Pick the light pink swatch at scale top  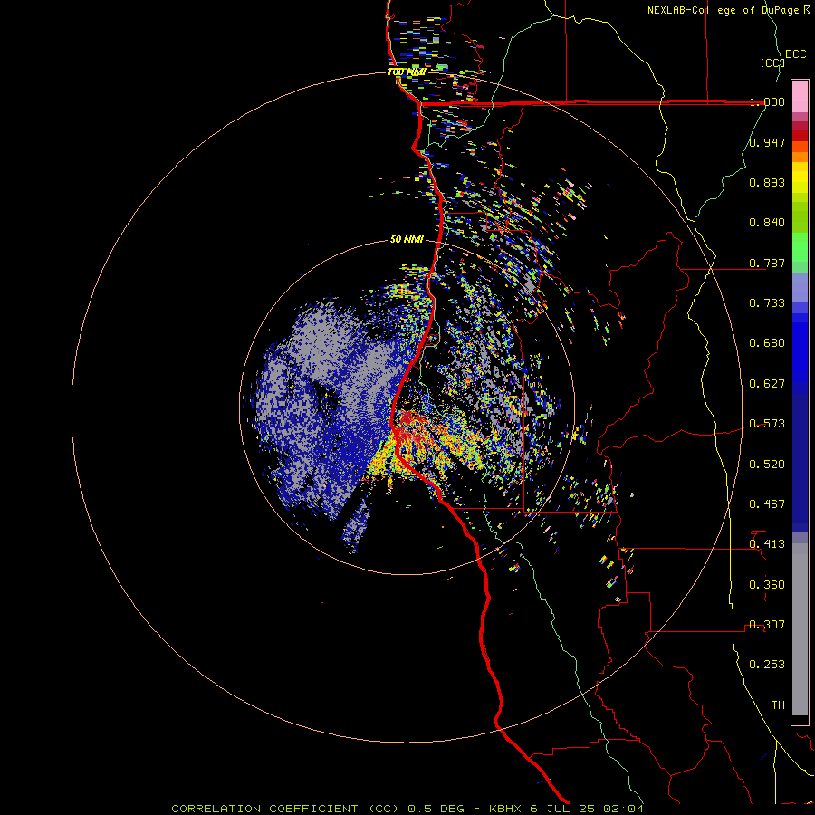click(x=800, y=96)
